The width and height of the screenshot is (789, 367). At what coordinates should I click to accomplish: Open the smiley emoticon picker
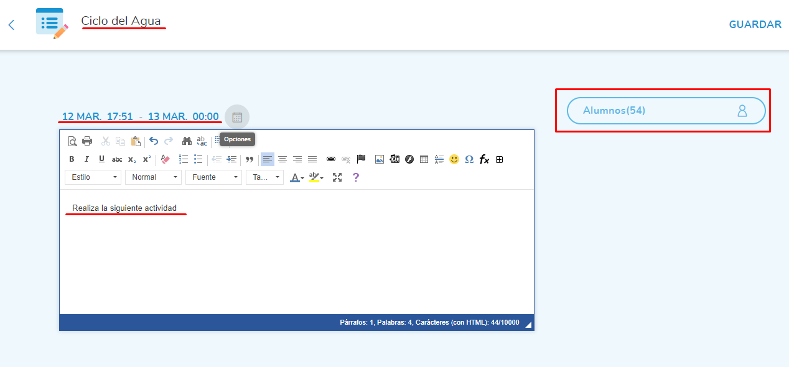click(454, 159)
